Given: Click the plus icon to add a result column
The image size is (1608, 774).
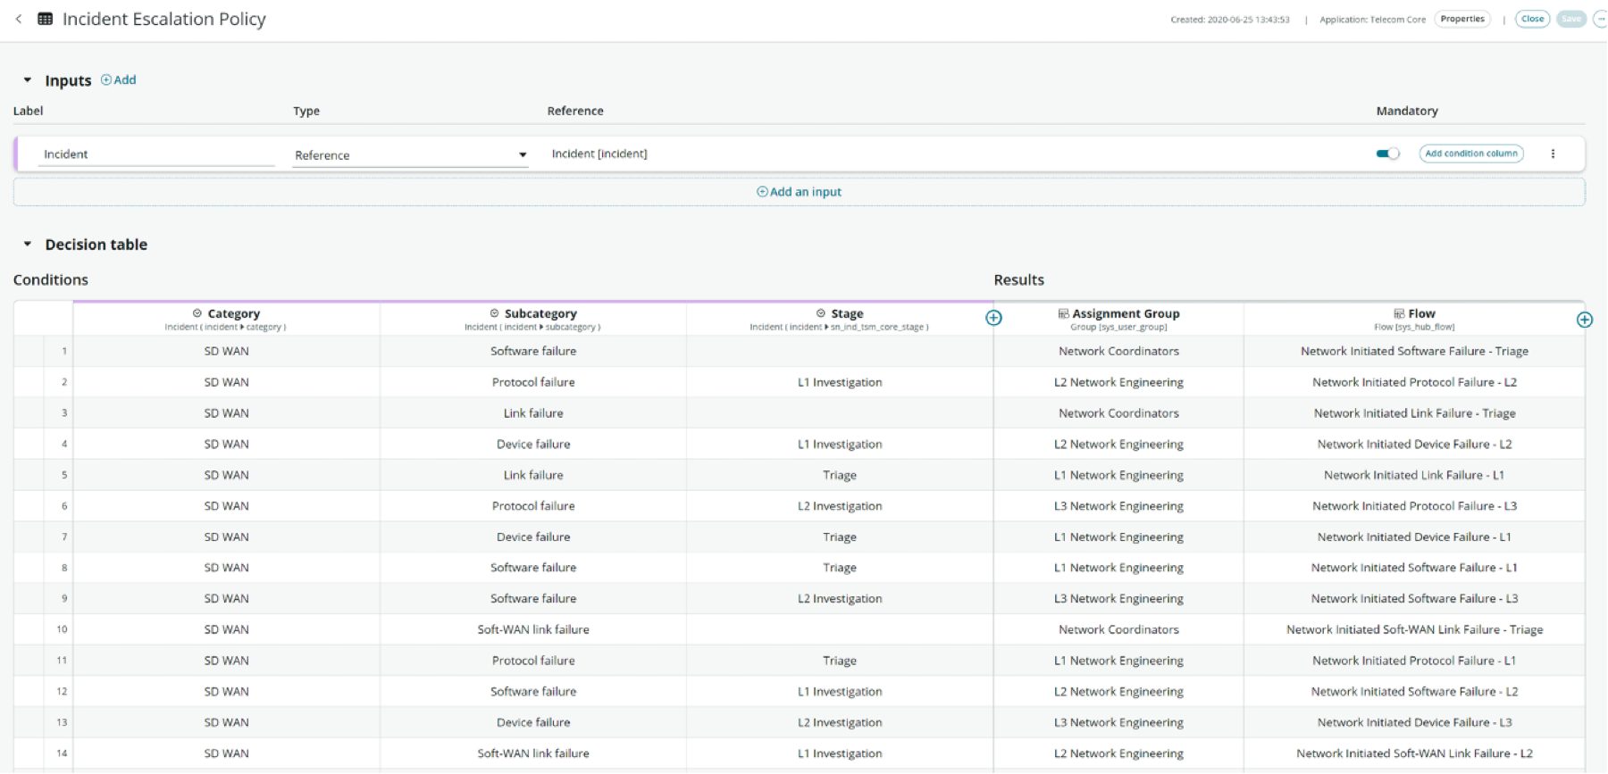Looking at the screenshot, I should coord(1585,320).
